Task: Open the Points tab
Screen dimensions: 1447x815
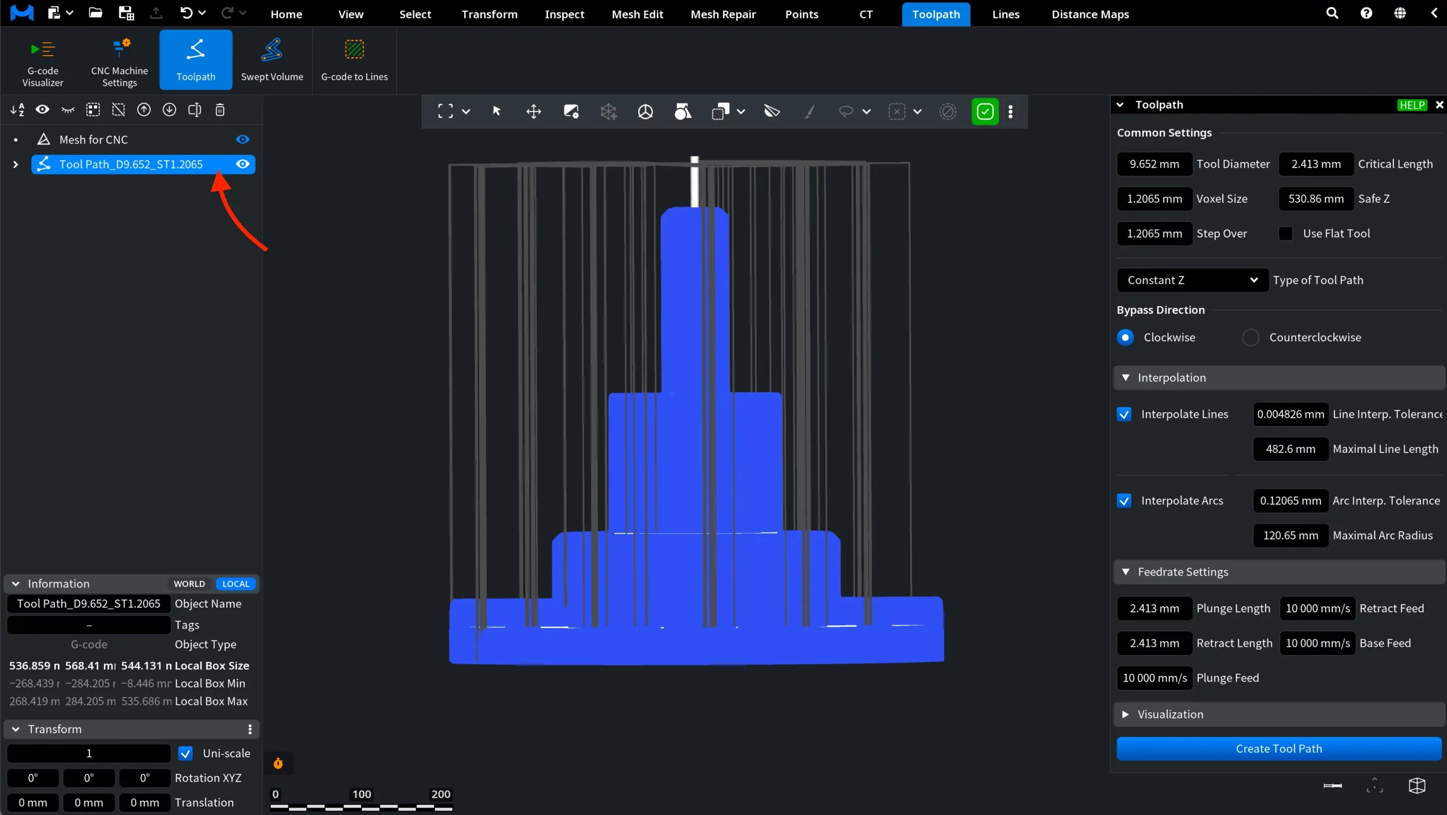Action: (802, 14)
